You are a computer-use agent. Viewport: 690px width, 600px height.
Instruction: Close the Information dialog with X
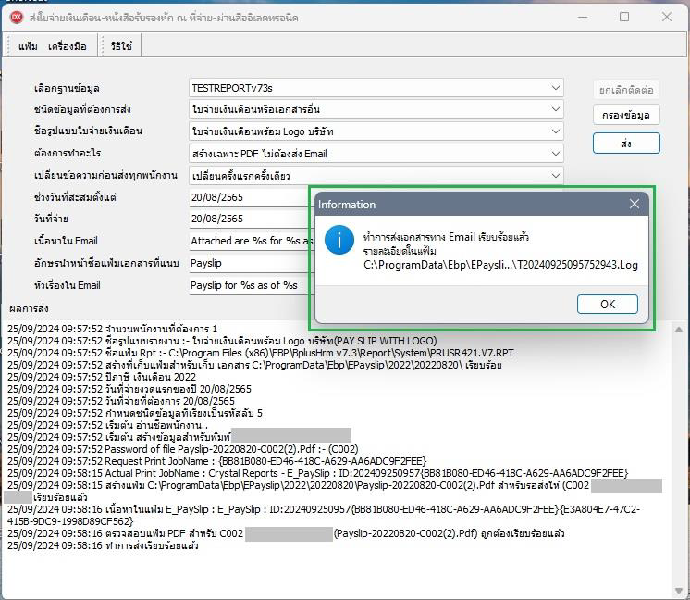(x=635, y=204)
